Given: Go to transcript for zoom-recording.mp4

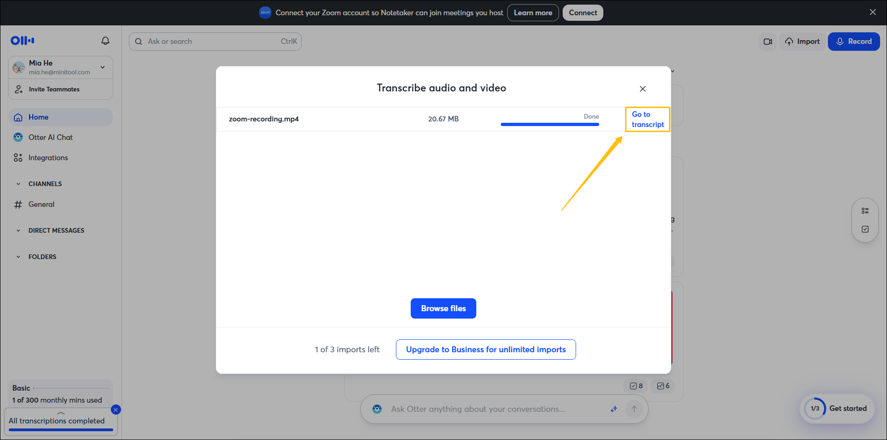Looking at the screenshot, I should click(647, 119).
